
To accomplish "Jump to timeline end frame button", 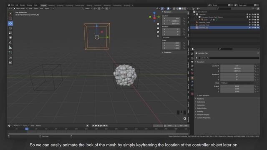I will [107, 126].
